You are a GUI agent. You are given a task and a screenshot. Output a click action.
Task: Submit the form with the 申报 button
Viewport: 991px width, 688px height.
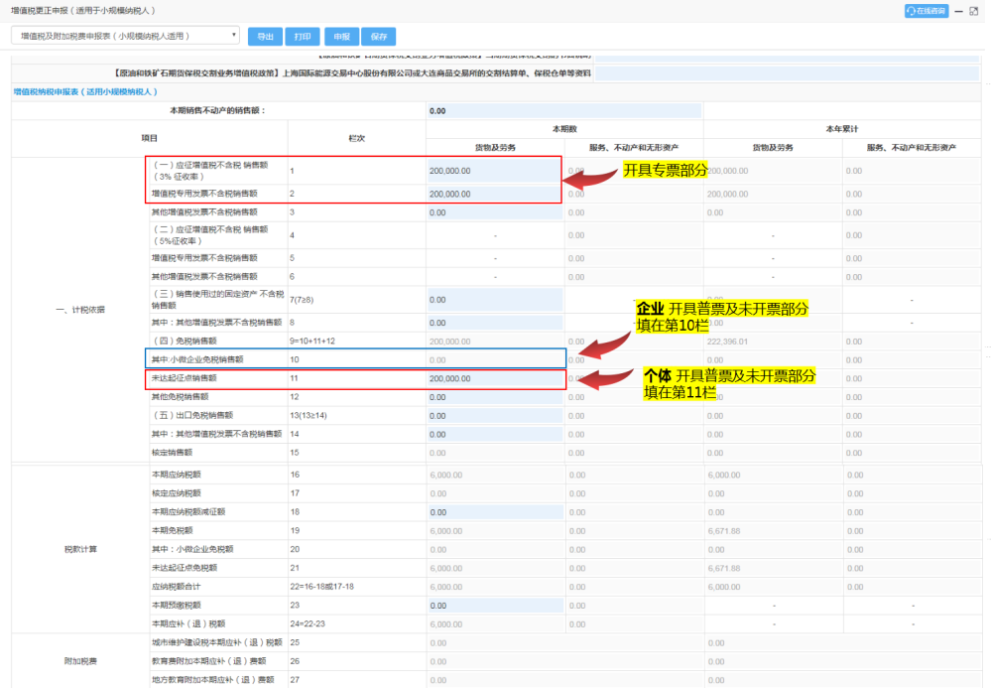tap(341, 37)
